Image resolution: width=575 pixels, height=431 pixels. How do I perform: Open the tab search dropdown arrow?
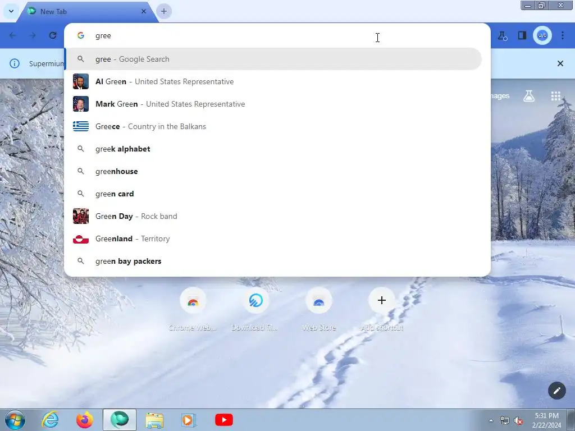(x=11, y=11)
